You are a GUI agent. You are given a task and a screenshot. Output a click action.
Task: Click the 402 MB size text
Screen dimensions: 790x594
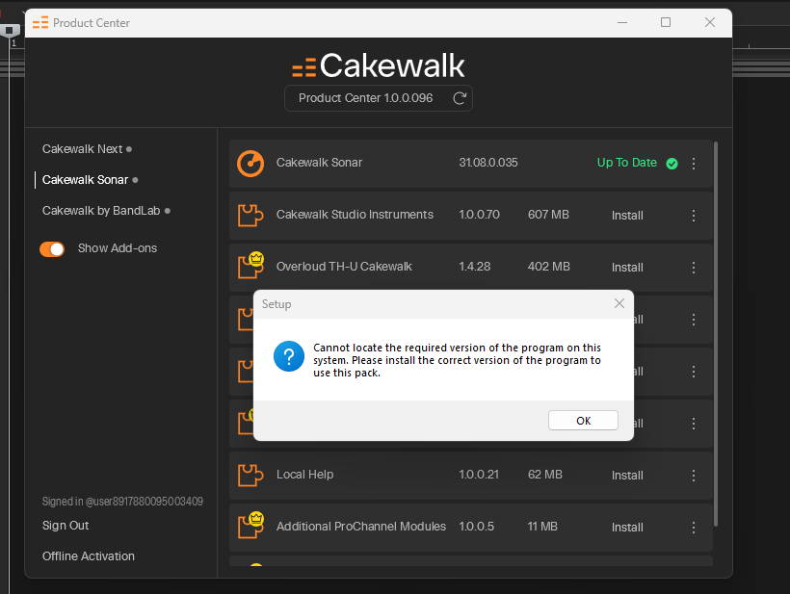tap(549, 267)
